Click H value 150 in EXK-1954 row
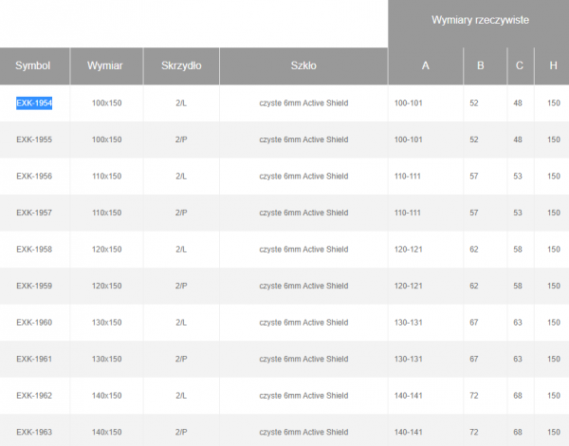Screen dimensions: 569x446 (x=554, y=103)
